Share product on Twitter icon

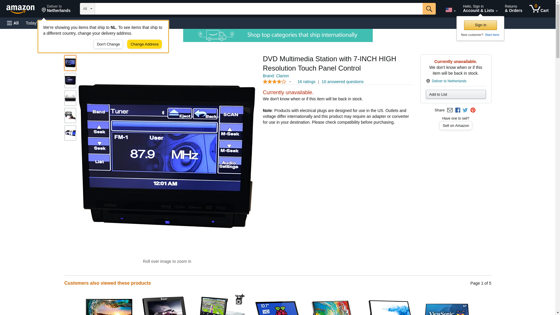465,110
